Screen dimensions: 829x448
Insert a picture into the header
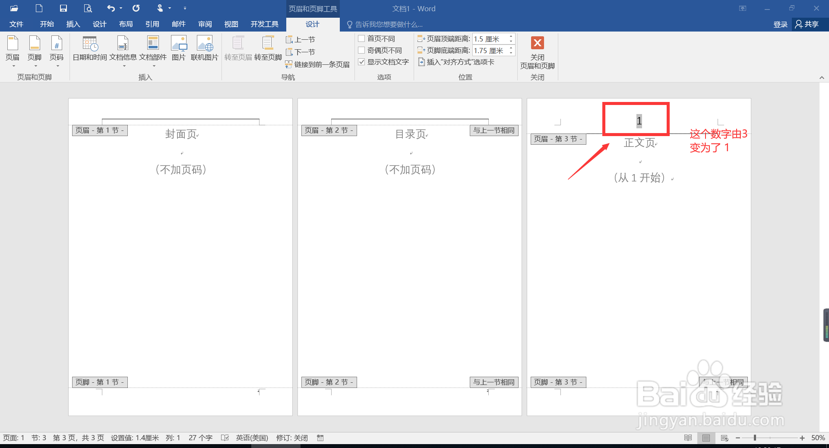point(179,49)
